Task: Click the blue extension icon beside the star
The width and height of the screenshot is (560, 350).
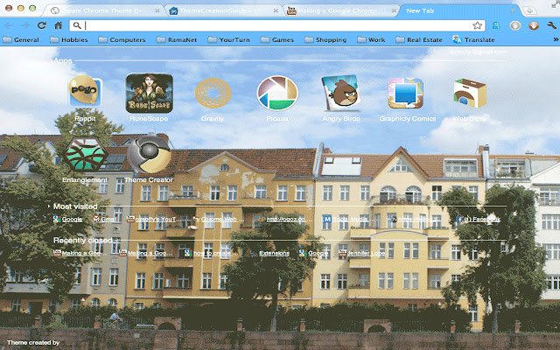Action: click(x=496, y=25)
